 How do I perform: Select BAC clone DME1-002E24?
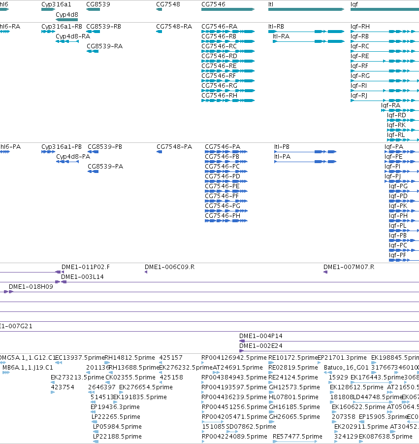click(261, 346)
